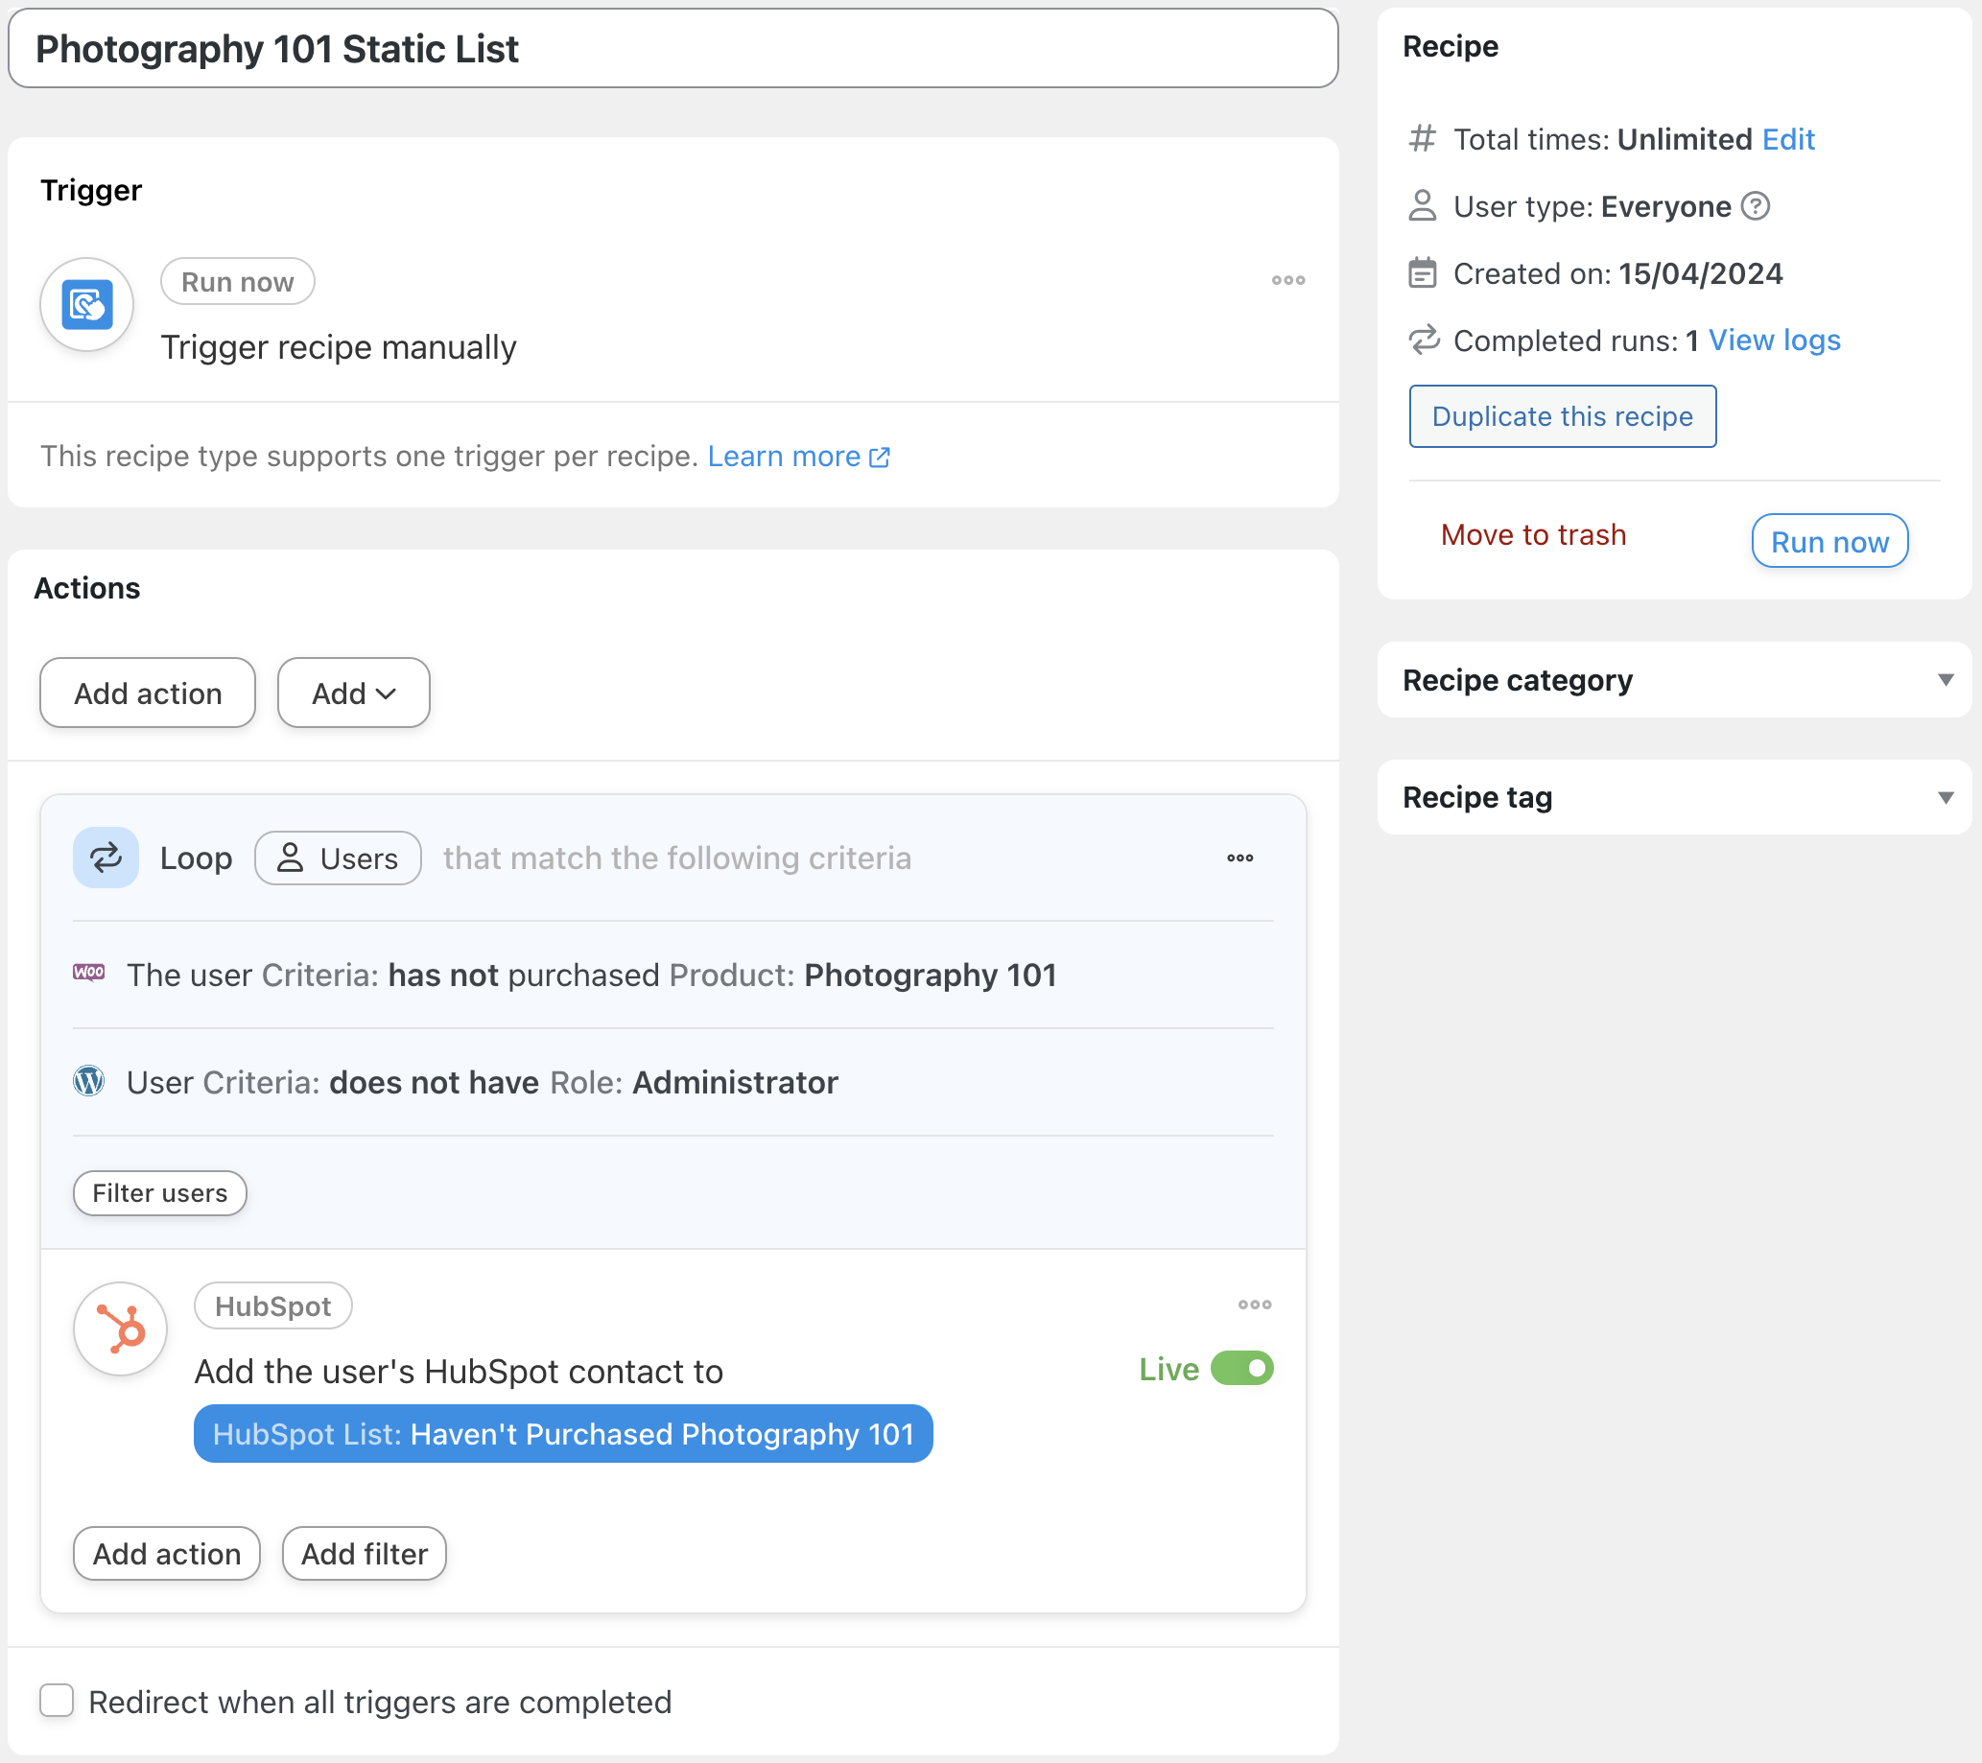
Task: Edit the Photography 101 Static List title
Action: coord(672,49)
